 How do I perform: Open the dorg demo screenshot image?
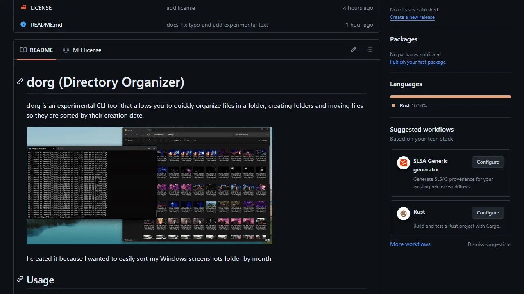150,185
